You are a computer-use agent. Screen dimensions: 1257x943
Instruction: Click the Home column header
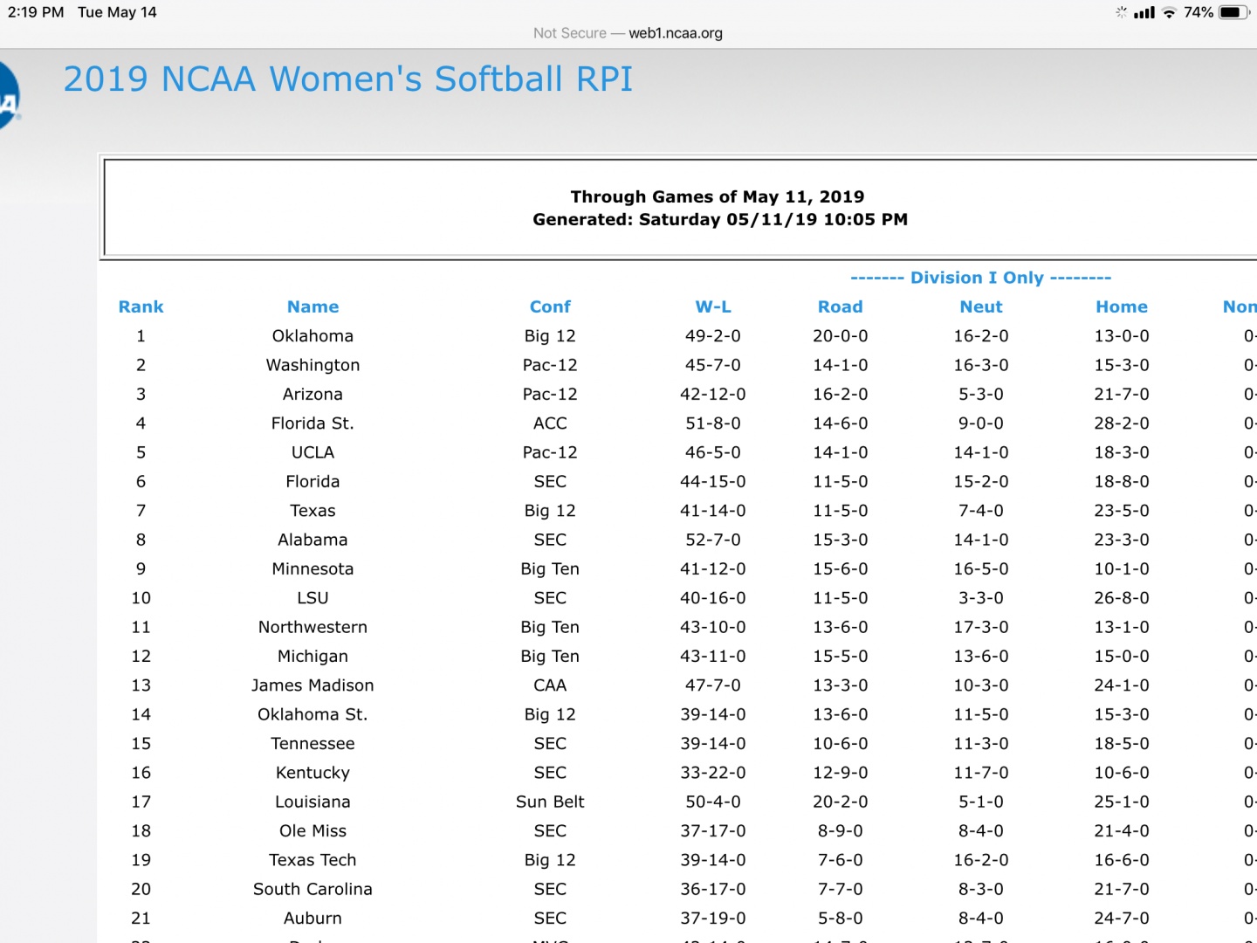(x=1122, y=306)
